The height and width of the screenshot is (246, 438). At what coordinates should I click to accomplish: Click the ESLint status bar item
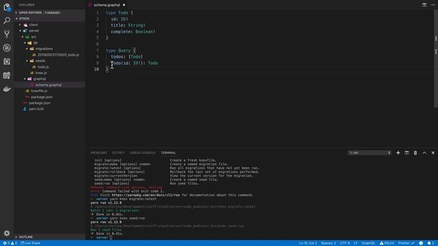(x=387, y=243)
